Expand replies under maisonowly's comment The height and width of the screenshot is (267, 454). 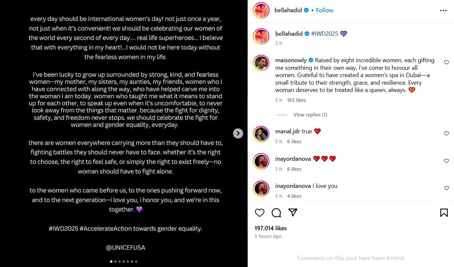pyautogui.click(x=310, y=114)
